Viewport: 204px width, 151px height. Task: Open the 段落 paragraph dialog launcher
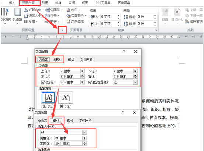156,30
